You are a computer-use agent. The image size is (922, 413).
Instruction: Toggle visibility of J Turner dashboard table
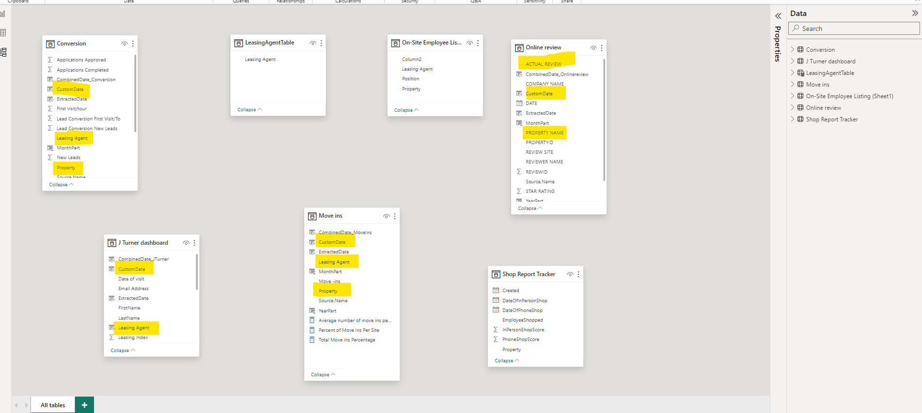[x=187, y=243]
